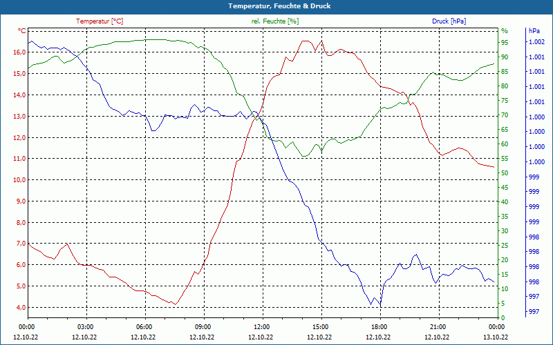
Task: Pick the '5,0' temperature axis value
Action: (21, 286)
